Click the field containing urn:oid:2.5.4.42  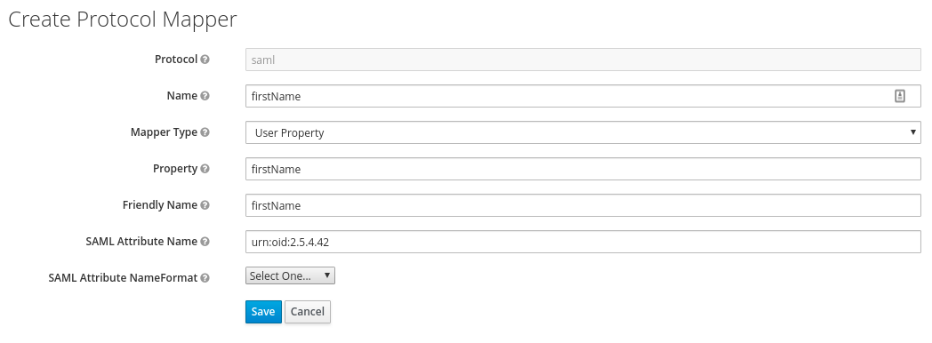coord(583,242)
